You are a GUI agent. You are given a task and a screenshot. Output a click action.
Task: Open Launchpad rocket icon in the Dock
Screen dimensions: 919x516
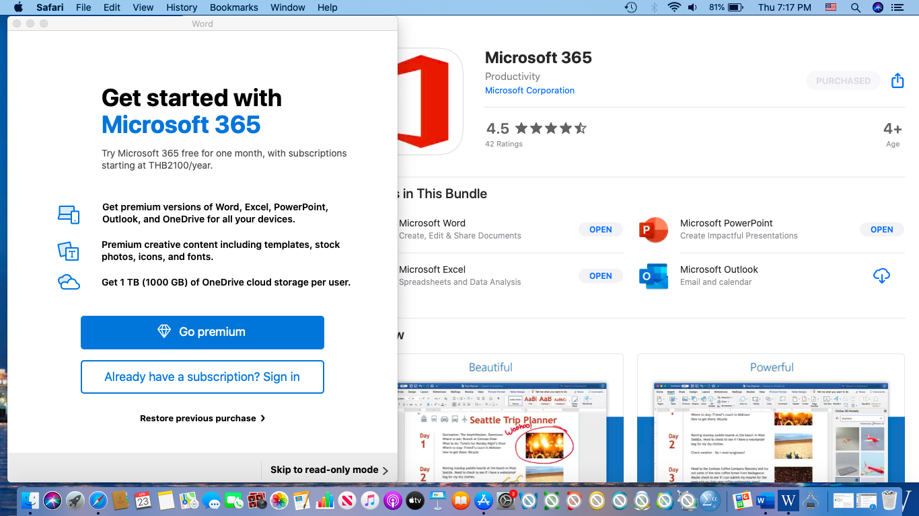(x=75, y=501)
